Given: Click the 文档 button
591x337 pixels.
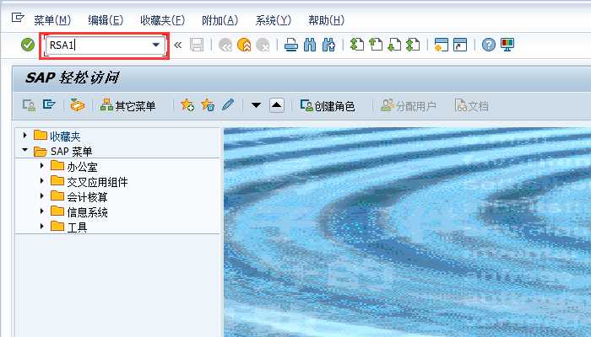Looking at the screenshot, I should tap(471, 106).
